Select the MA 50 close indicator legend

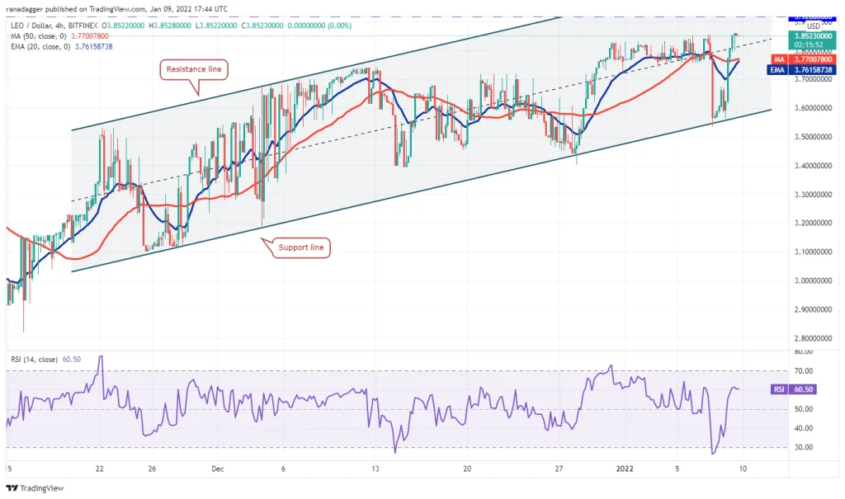59,36
